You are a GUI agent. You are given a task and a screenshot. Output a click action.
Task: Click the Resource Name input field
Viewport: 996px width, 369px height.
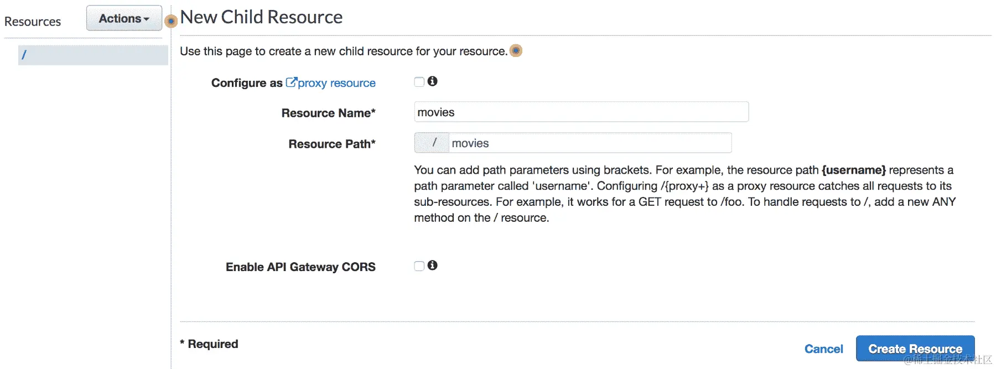[581, 112]
